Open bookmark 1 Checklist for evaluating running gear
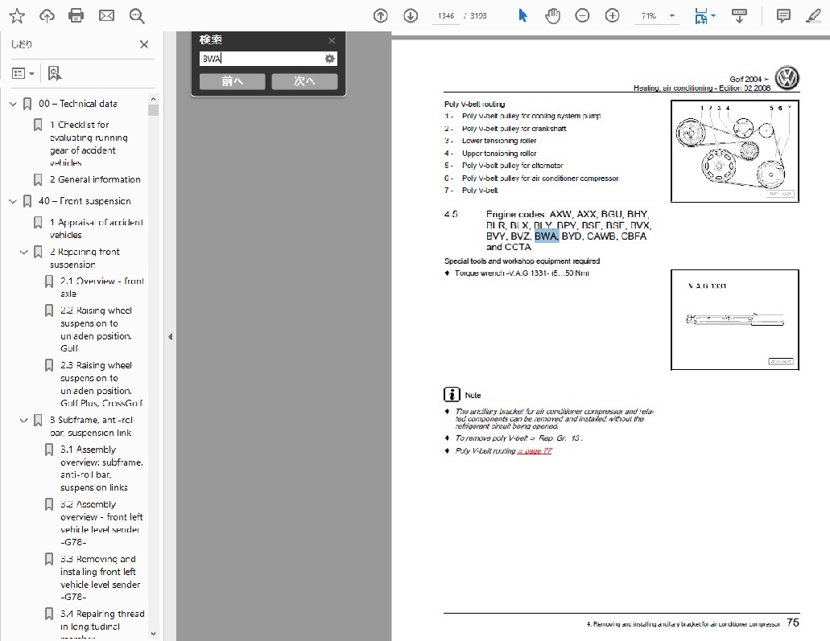The height and width of the screenshot is (641, 830). click(x=89, y=144)
